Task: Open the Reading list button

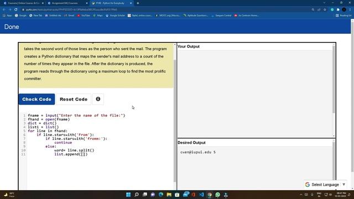Action: tap(343, 15)
